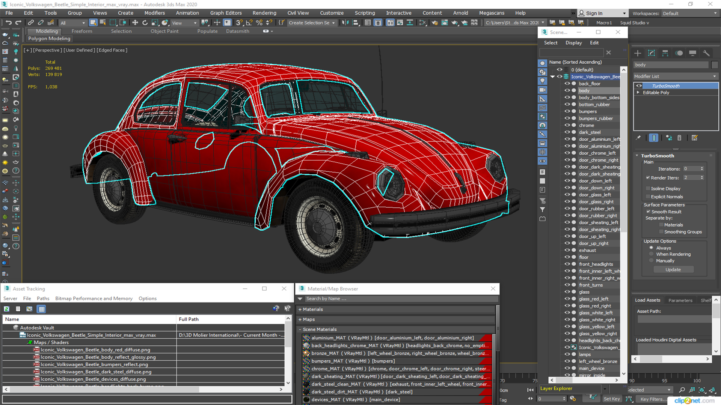Open Select by Name dialog icon
721x405 pixels.
[x=103, y=23]
